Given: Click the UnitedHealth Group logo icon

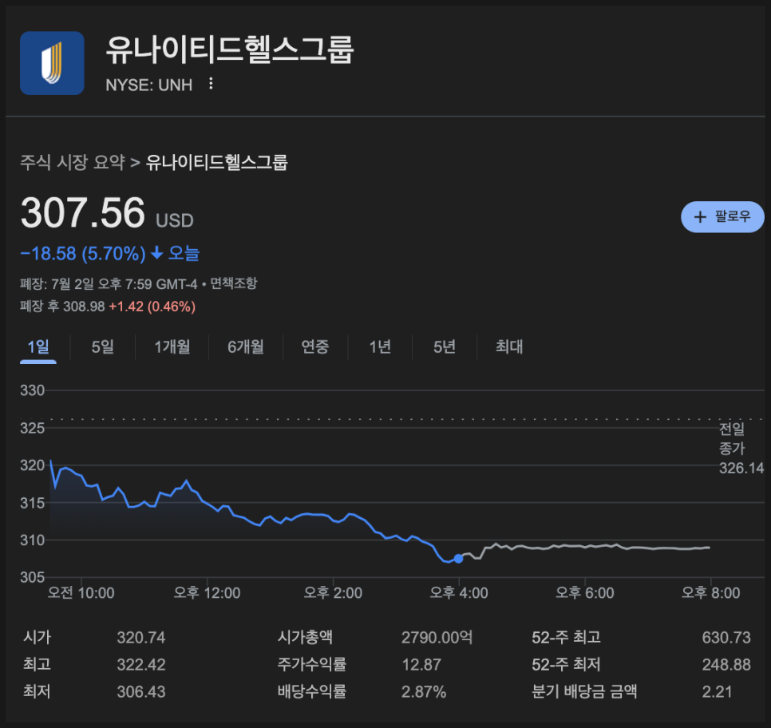Looking at the screenshot, I should tap(52, 63).
